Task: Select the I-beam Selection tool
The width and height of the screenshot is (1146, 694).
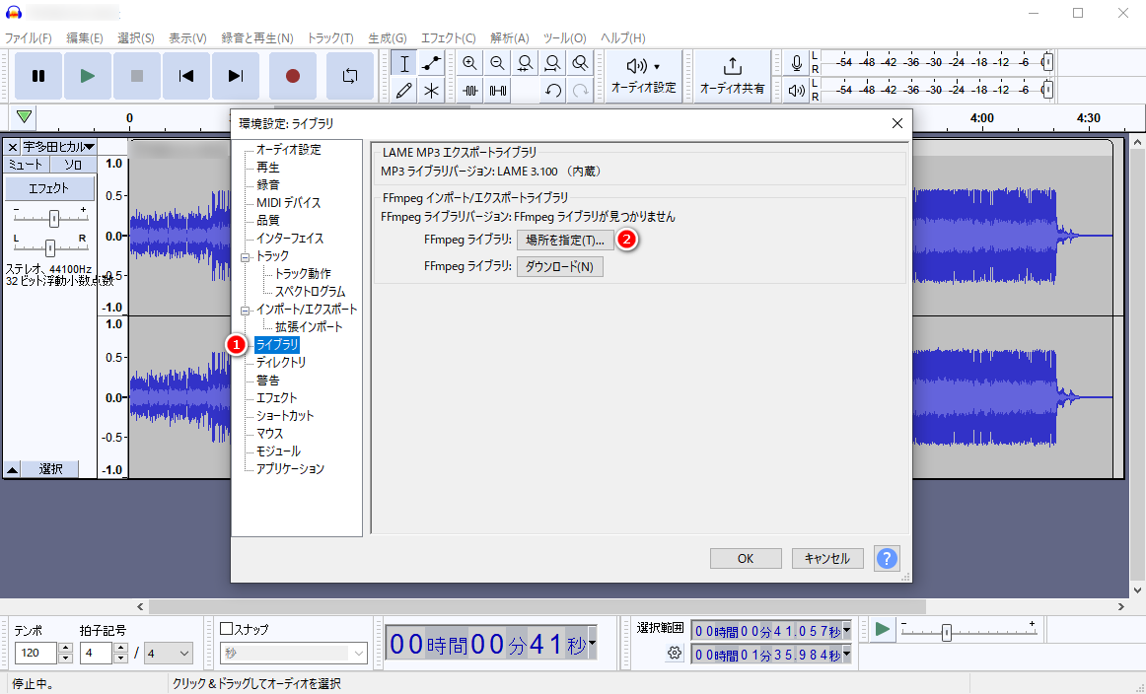Action: [x=404, y=63]
